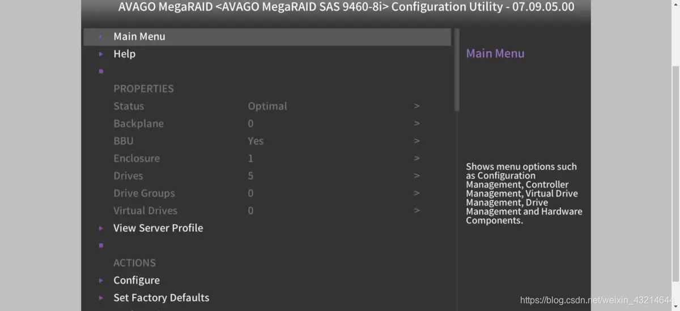Click the menu list scrollbar thumb

(x=457, y=69)
